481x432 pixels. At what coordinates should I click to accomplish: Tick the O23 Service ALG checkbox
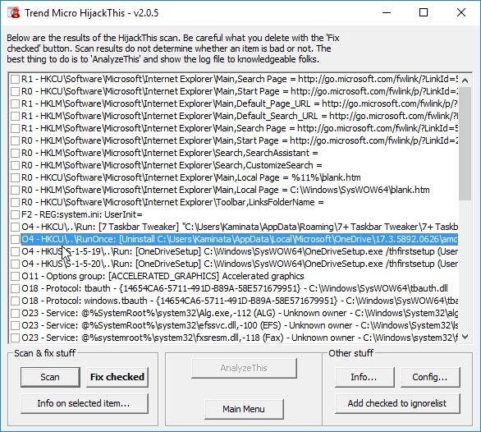[15, 313]
